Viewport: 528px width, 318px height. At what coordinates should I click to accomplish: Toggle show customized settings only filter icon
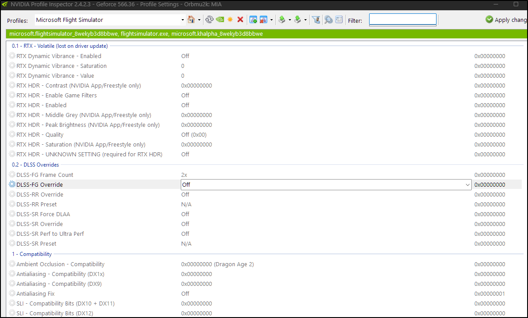click(316, 20)
